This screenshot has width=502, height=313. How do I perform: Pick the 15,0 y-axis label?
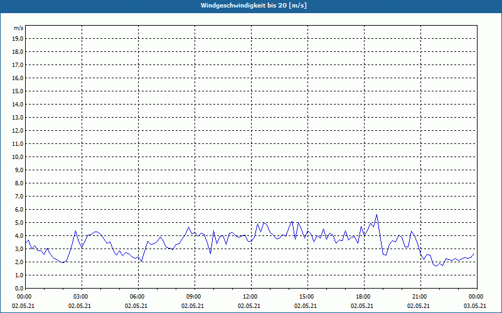point(18,91)
